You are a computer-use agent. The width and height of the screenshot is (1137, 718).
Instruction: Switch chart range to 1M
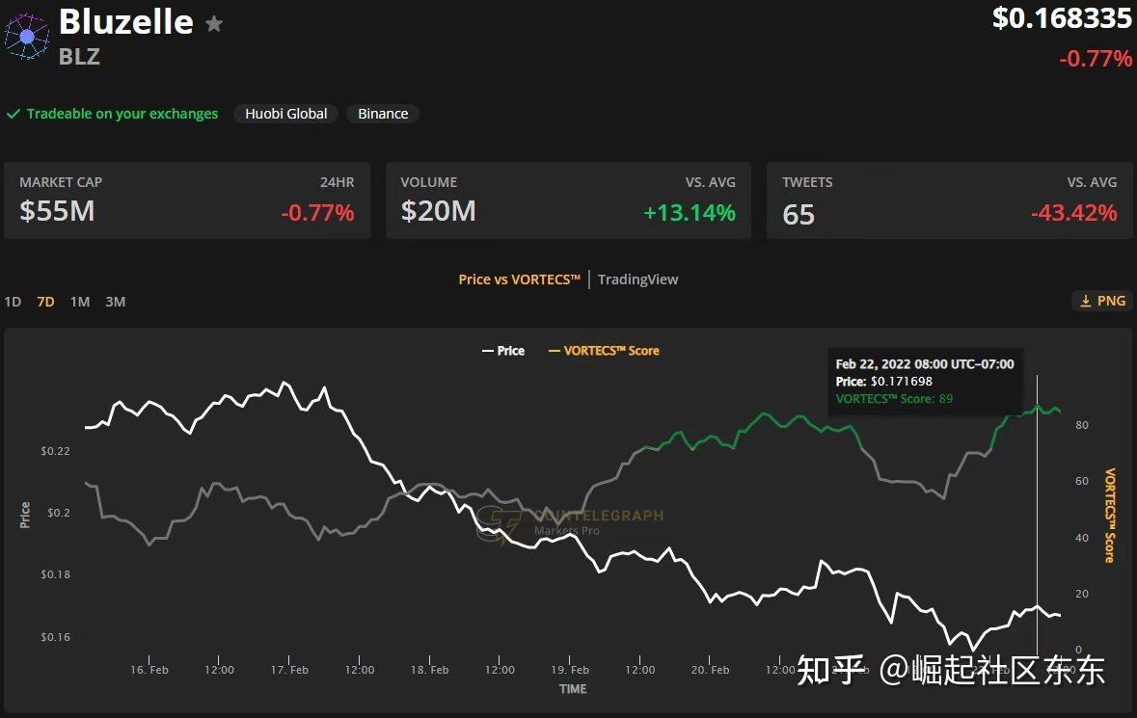(x=80, y=302)
